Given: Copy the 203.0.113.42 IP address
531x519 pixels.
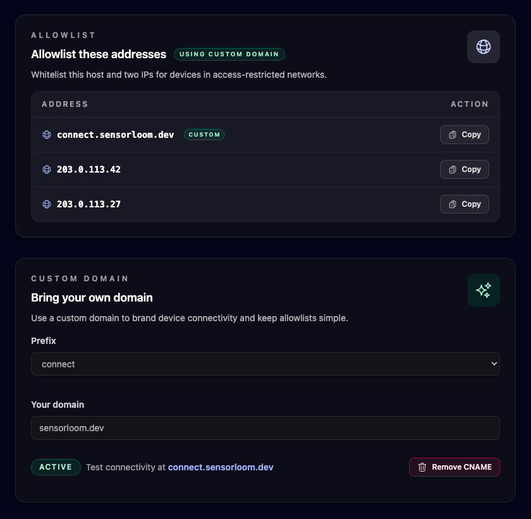Looking at the screenshot, I should point(465,169).
